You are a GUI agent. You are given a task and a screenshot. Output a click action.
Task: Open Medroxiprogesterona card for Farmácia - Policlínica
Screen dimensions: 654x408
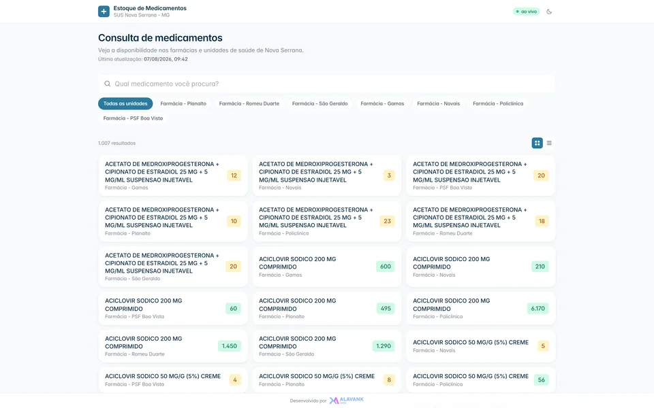(x=327, y=221)
